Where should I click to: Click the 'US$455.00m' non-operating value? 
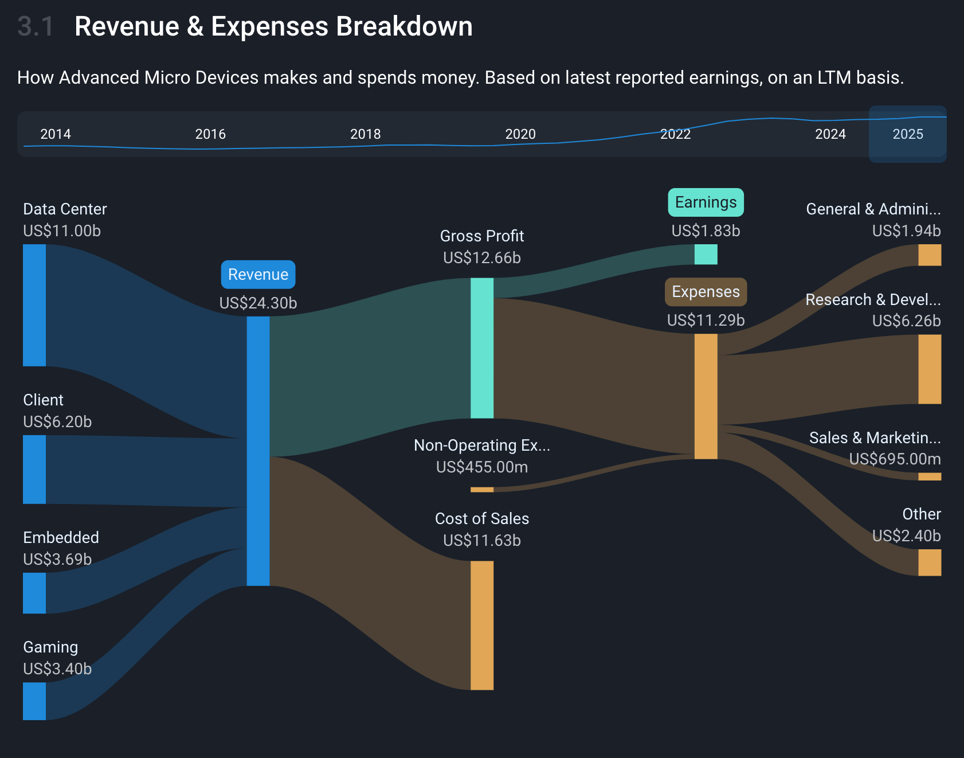point(482,467)
